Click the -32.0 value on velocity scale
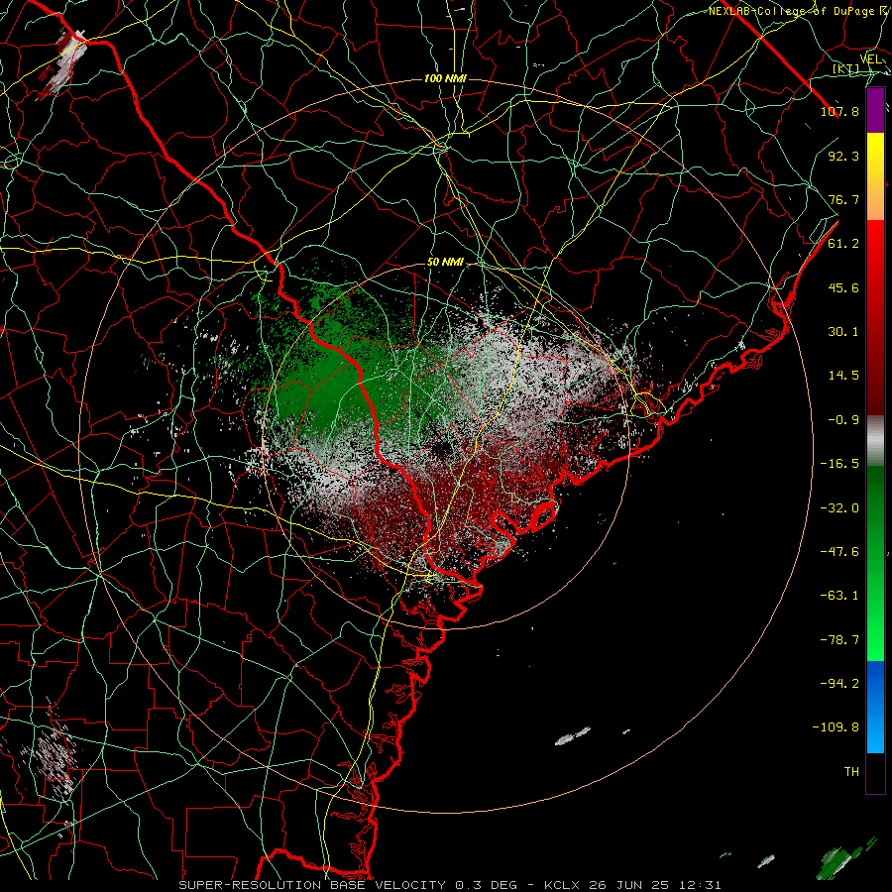Screen dimensions: 892x892 coord(839,508)
